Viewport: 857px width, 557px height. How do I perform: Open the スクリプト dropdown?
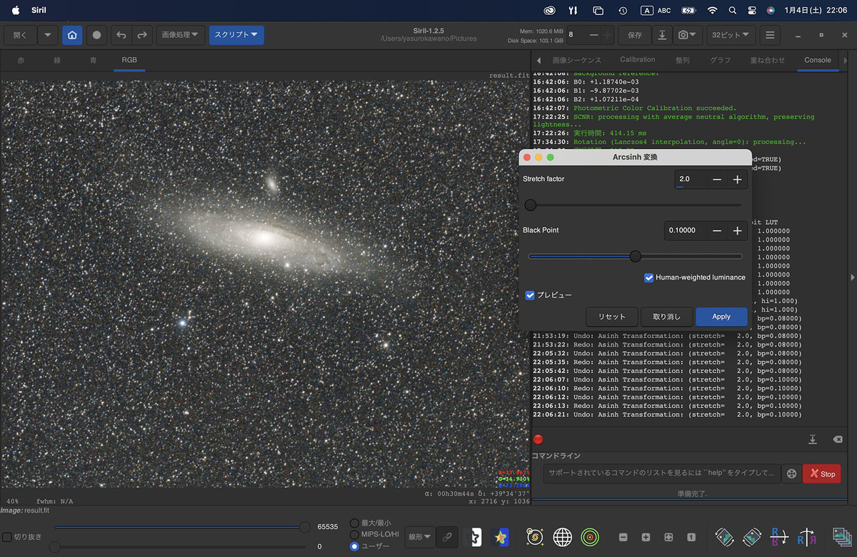[236, 34]
